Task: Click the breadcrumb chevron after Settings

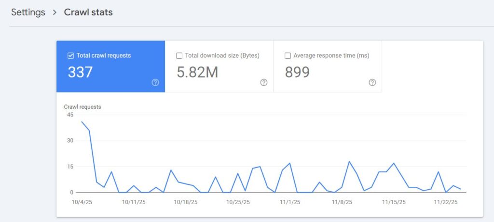Action: 55,13
